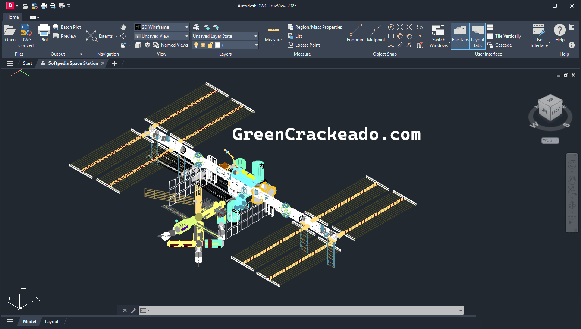Viewport: 581px width, 329px height.
Task: Click the Clear object snaps magnet icon
Action: pyautogui.click(x=420, y=45)
